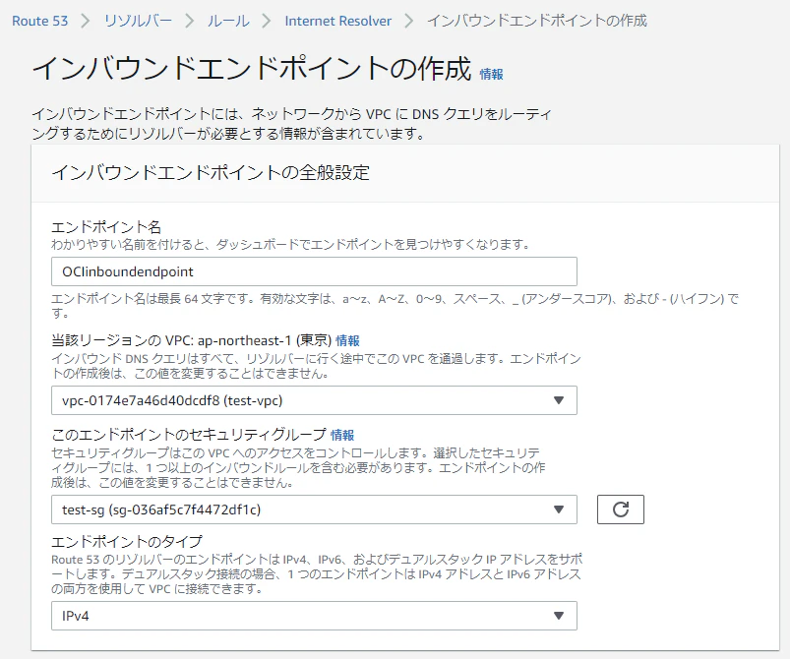Click the エンドポイントのタイプ label text
The image size is (790, 659).
[127, 542]
